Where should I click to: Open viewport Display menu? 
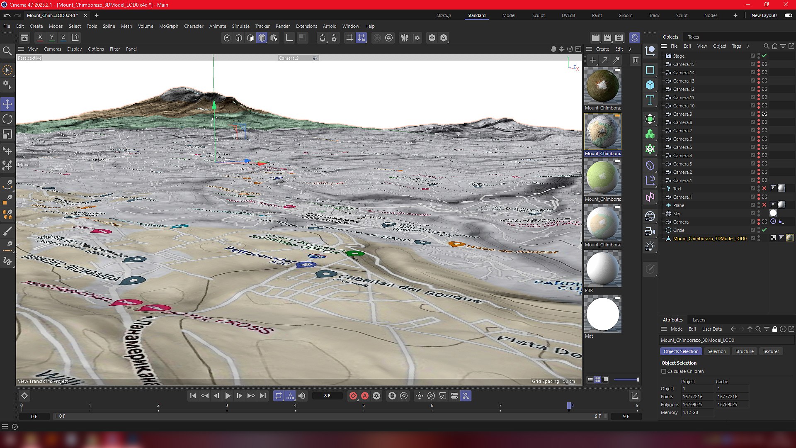click(x=75, y=49)
